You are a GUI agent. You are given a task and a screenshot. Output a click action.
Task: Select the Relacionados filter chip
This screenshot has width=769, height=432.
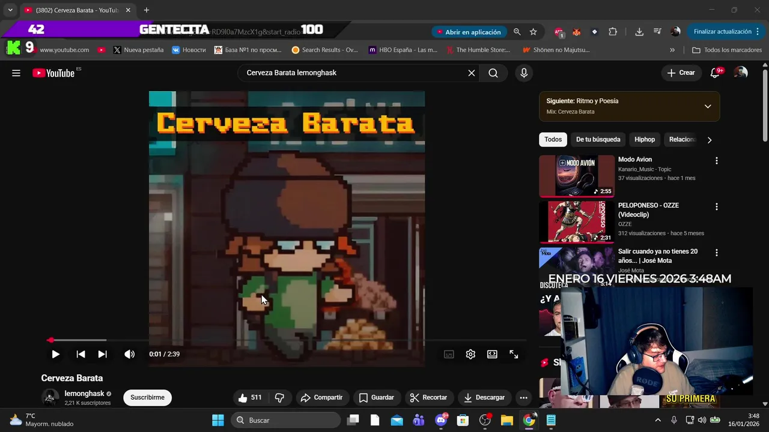click(x=682, y=139)
